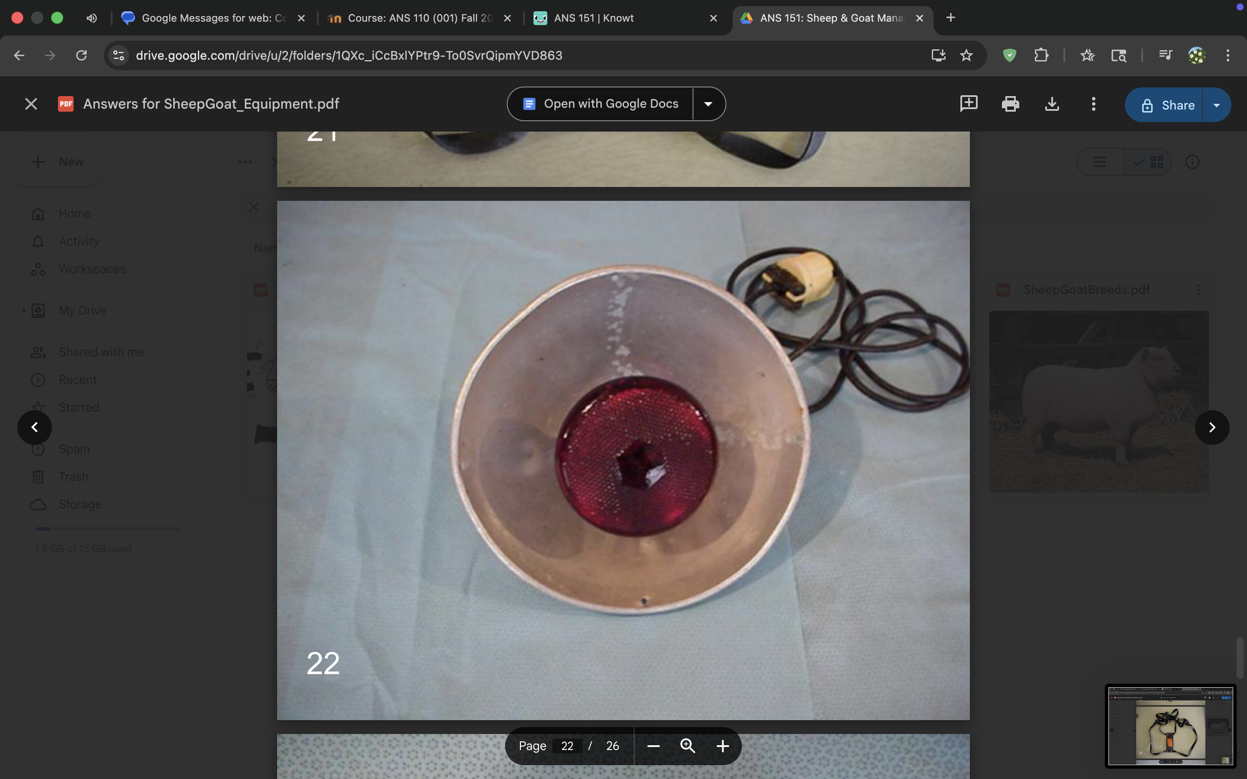Image resolution: width=1247 pixels, height=779 pixels.
Task: Close the PDF preview with the X
Action: tap(31, 104)
